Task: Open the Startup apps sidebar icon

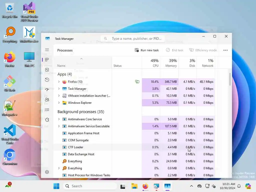Action: 47,90
